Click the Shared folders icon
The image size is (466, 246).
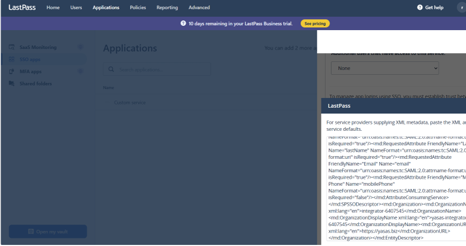[x=12, y=83]
